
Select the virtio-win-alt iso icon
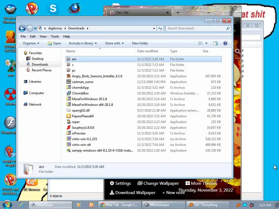point(68,145)
